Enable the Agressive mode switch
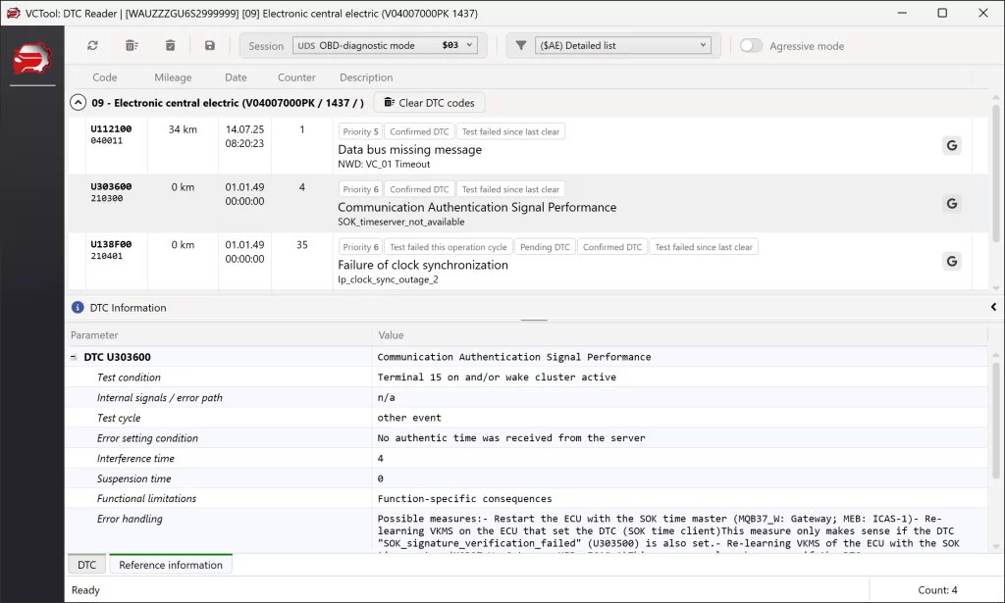This screenshot has height=603, width=1005. pyautogui.click(x=751, y=46)
